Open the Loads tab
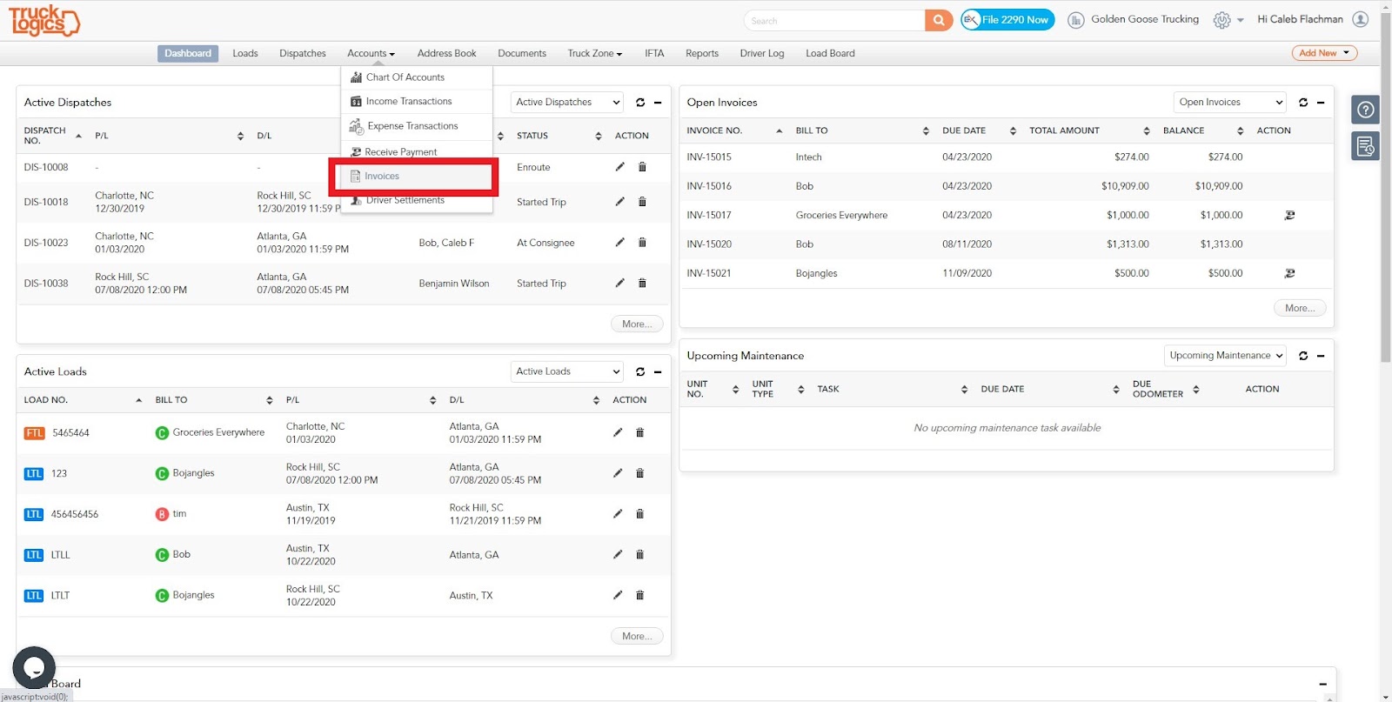1392x702 pixels. [245, 54]
